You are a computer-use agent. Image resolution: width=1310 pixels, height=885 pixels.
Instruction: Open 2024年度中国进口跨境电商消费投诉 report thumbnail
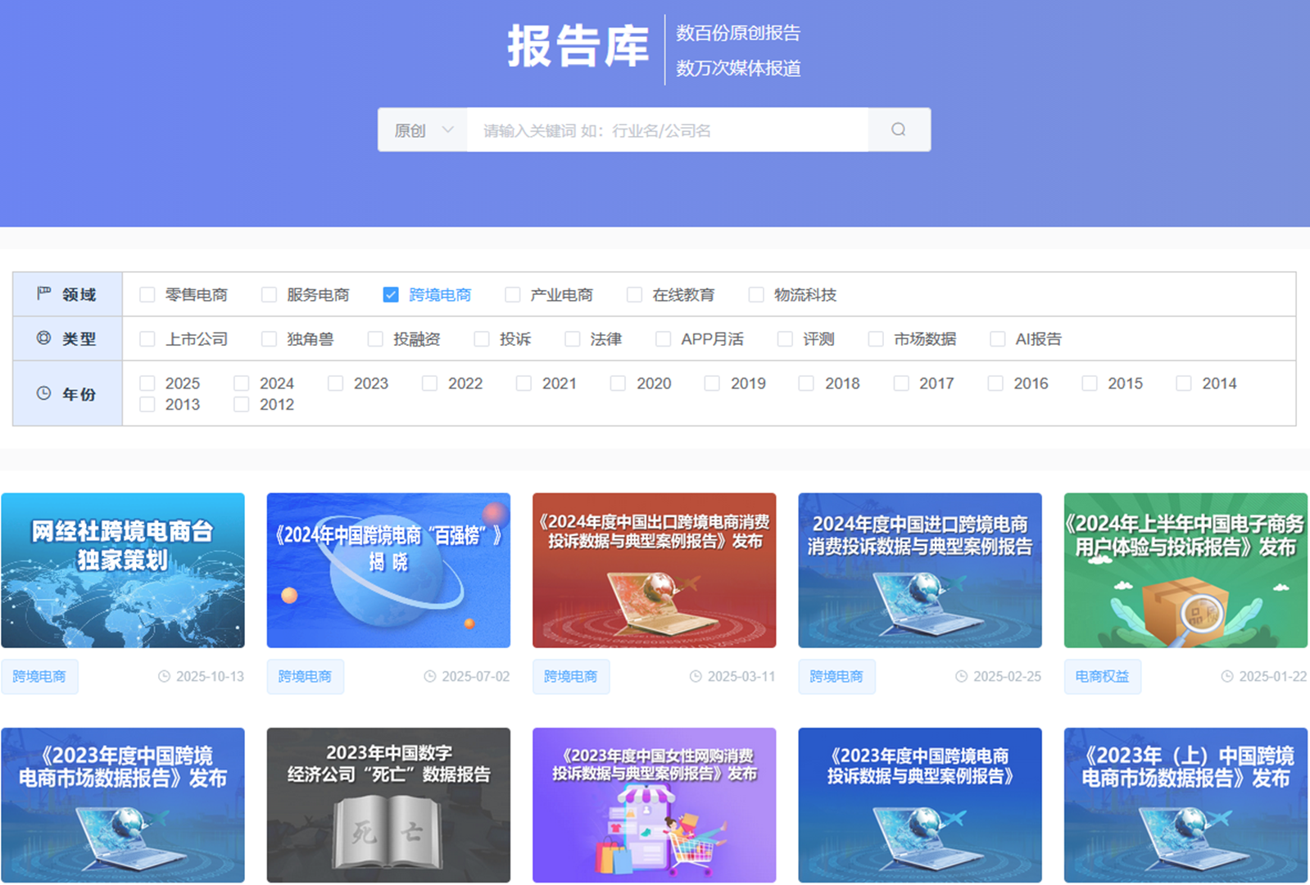pyautogui.click(x=920, y=570)
